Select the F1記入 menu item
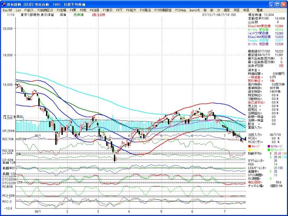The height and width of the screenshot is (216, 288). (x=29, y=10)
